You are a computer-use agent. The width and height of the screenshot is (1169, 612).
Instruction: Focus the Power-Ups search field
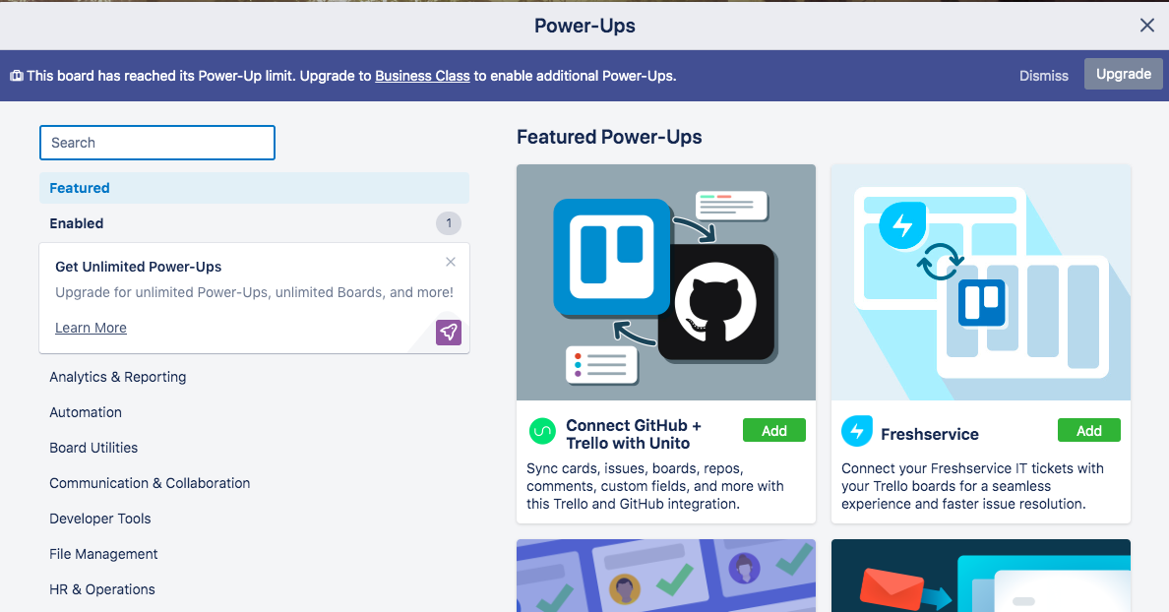157,143
